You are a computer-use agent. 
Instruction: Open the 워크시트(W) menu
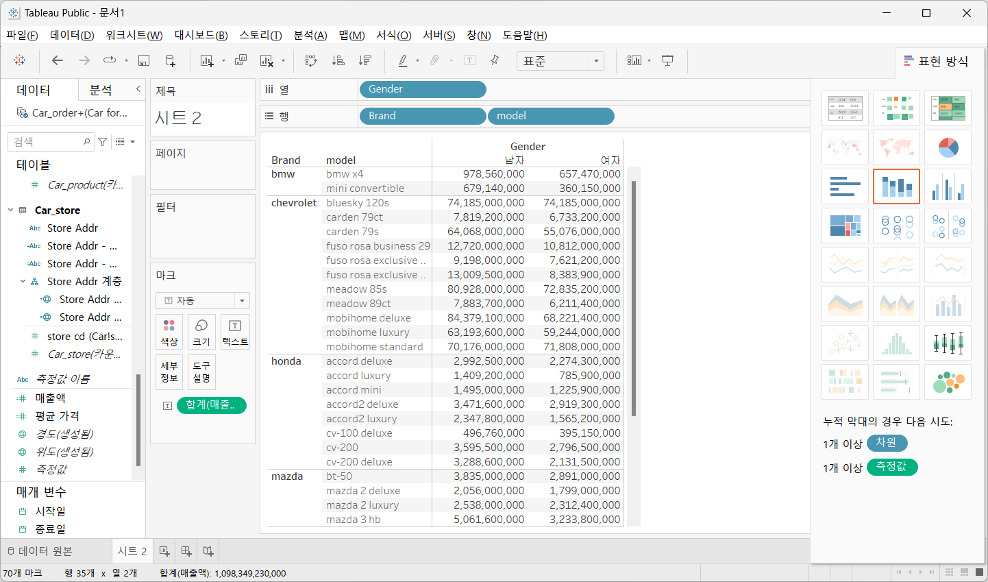(134, 35)
